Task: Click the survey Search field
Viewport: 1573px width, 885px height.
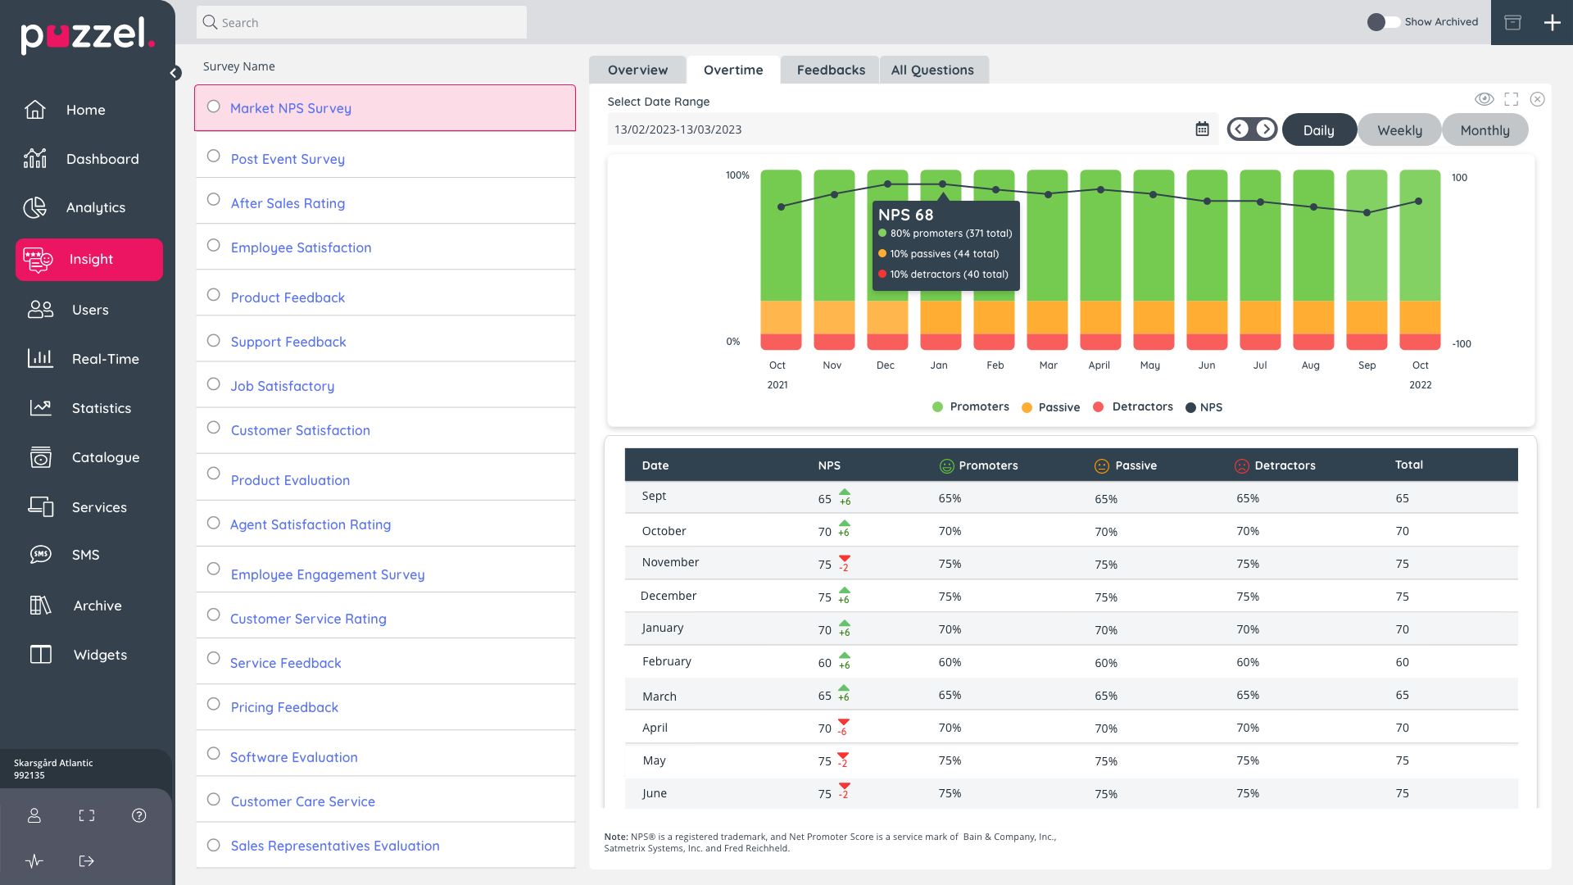Action: (361, 22)
